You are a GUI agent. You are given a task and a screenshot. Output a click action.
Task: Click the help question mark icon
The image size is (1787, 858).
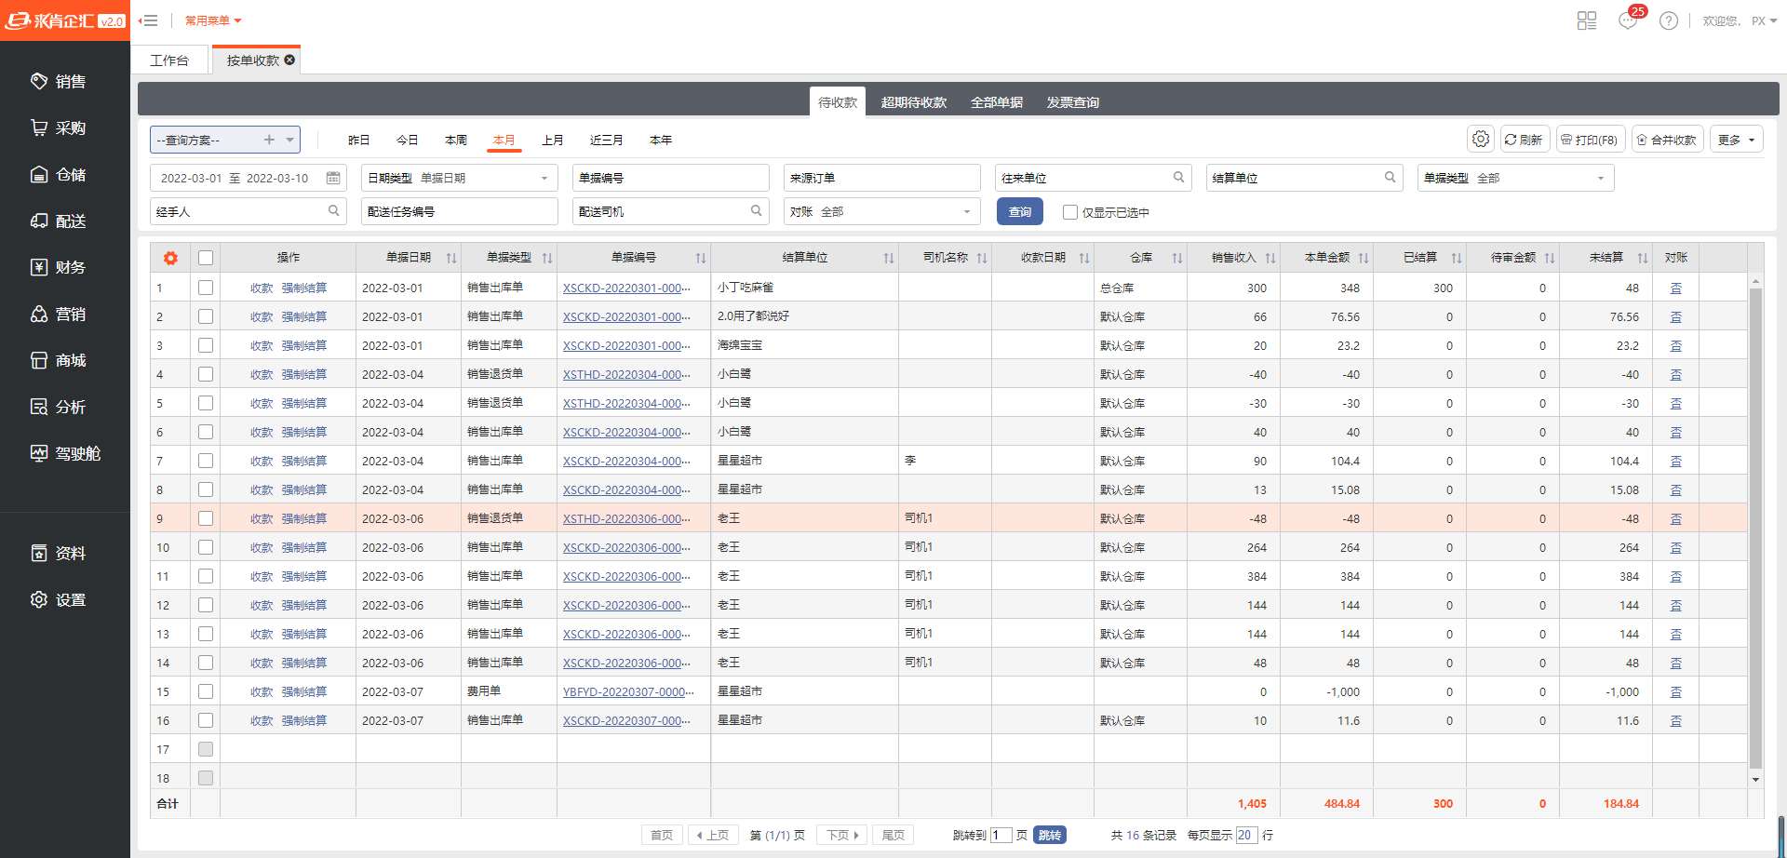(1669, 20)
